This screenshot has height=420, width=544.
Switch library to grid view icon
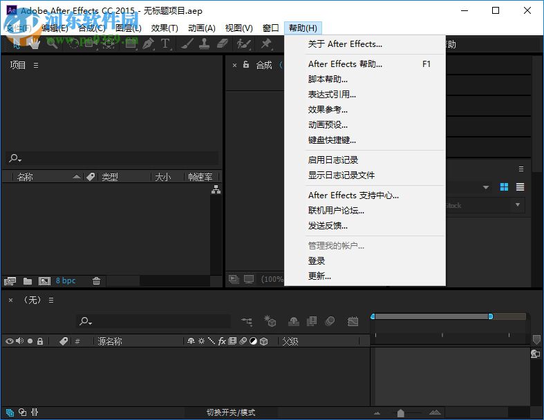[x=504, y=187]
